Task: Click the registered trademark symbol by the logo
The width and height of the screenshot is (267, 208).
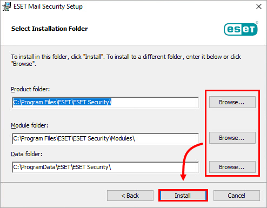Action: pyautogui.click(x=257, y=22)
